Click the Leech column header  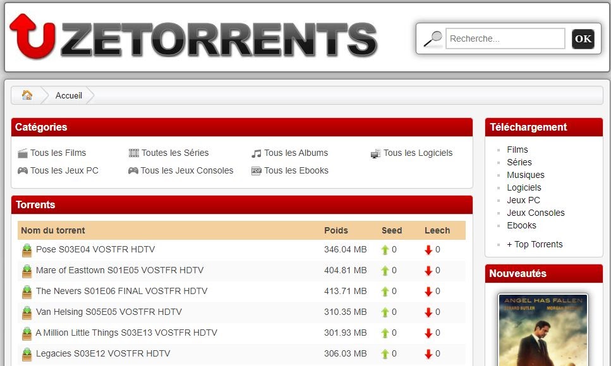coord(437,230)
